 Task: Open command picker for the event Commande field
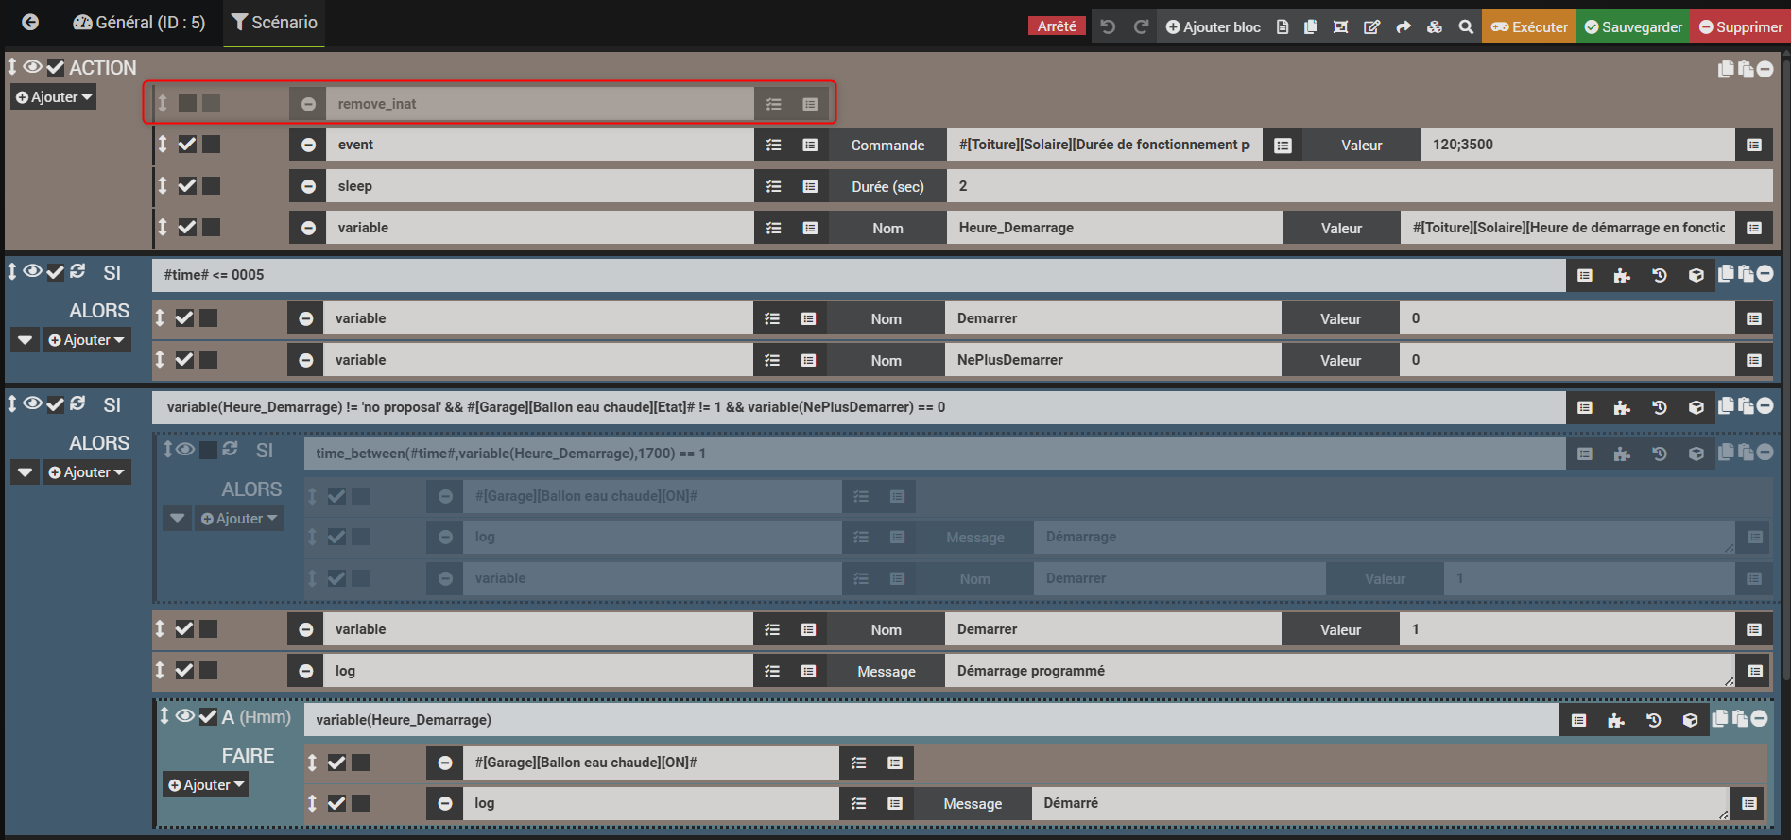1283,145
